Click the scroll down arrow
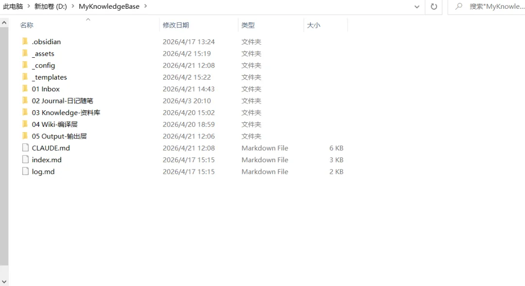This screenshot has height=286, width=525. 4,282
